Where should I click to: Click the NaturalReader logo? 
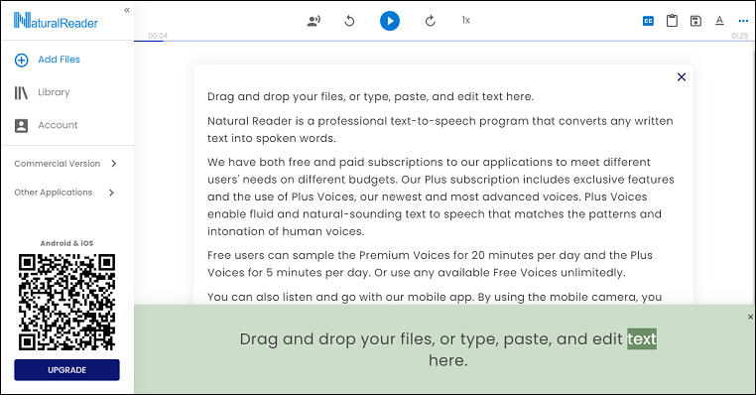coord(56,21)
